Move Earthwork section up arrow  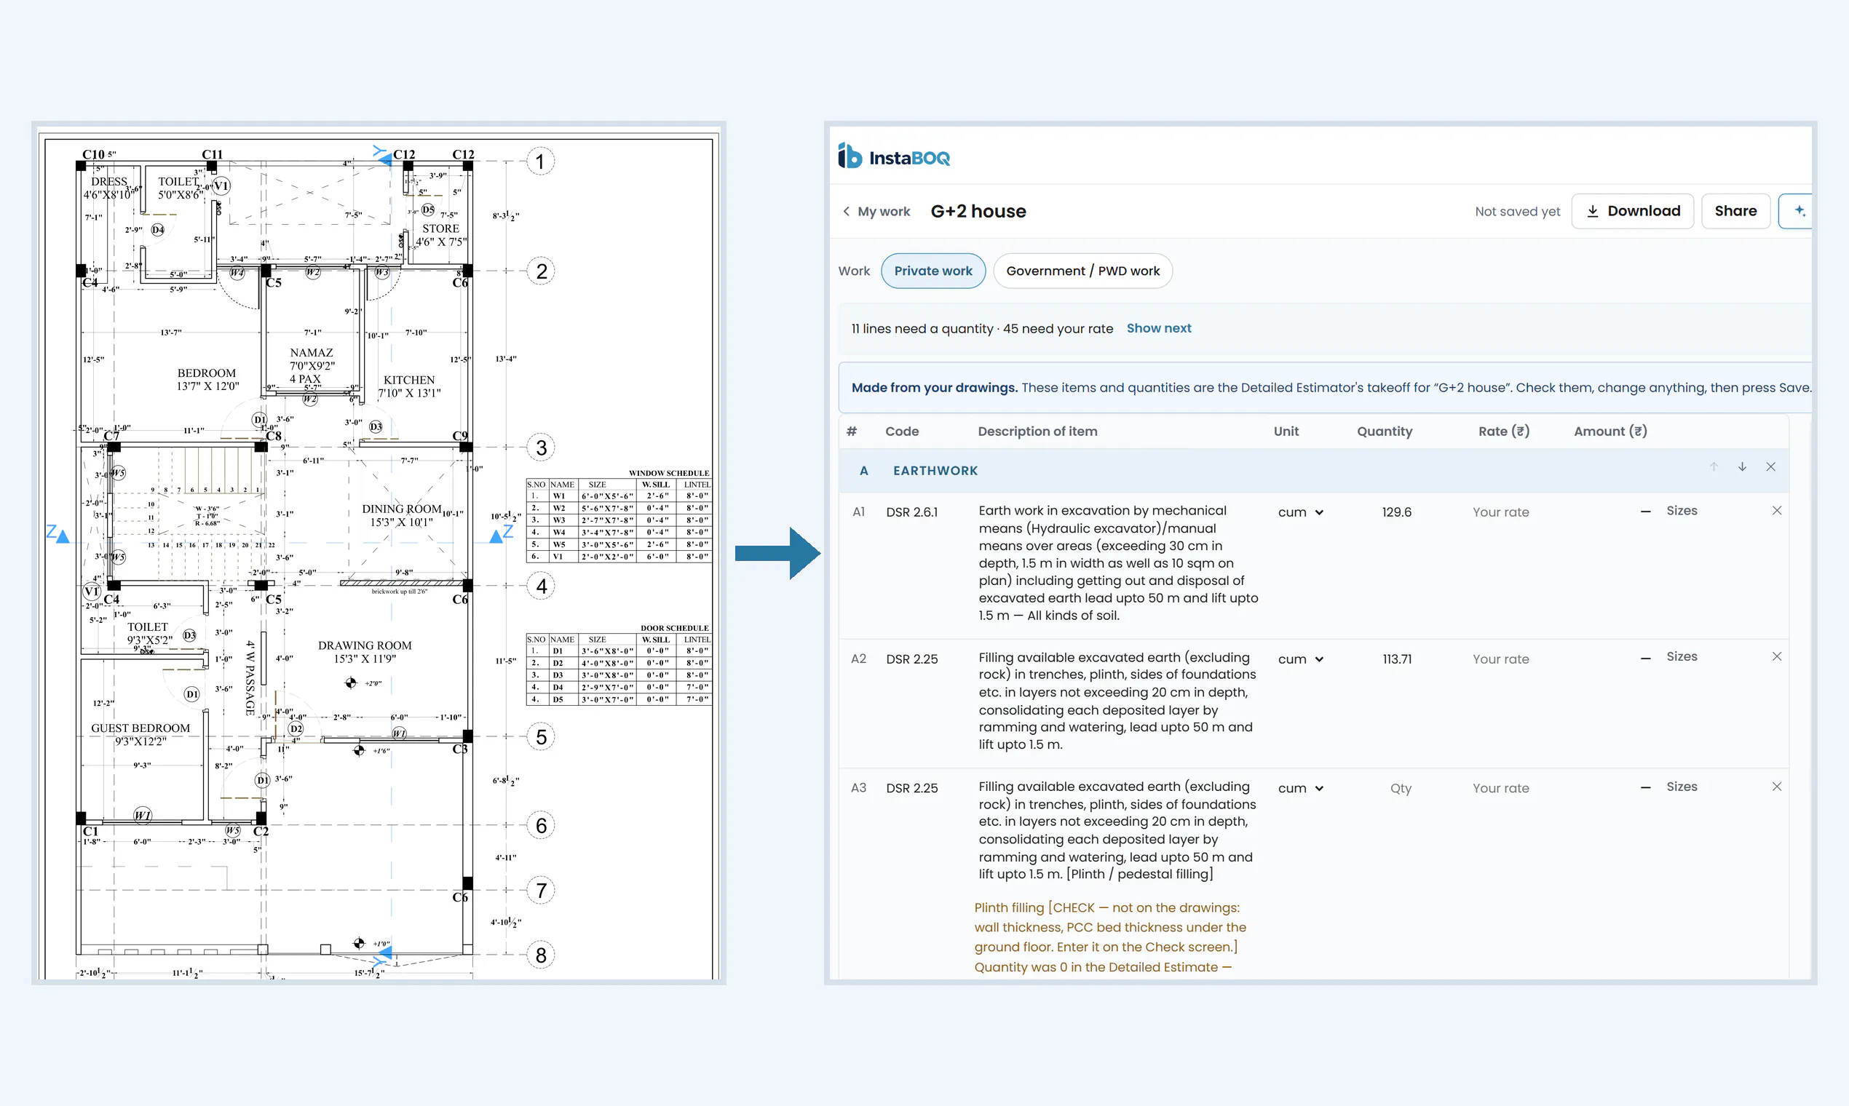[1714, 467]
